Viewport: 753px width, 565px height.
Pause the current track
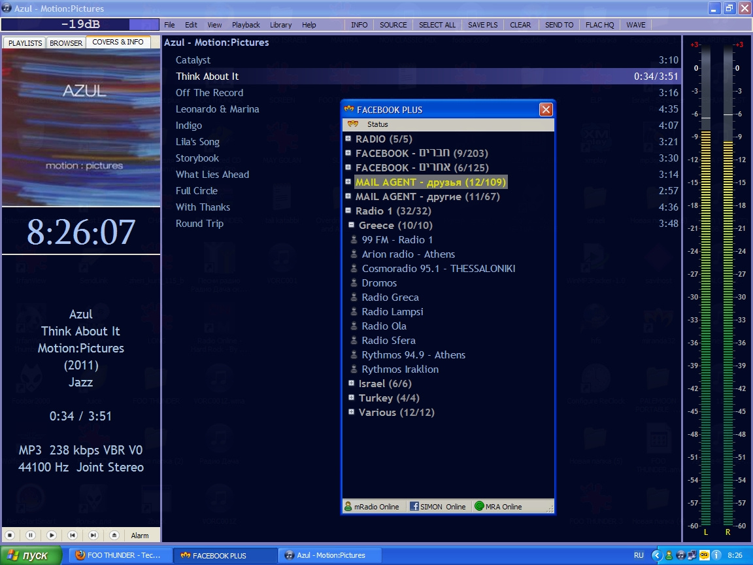tap(31, 535)
